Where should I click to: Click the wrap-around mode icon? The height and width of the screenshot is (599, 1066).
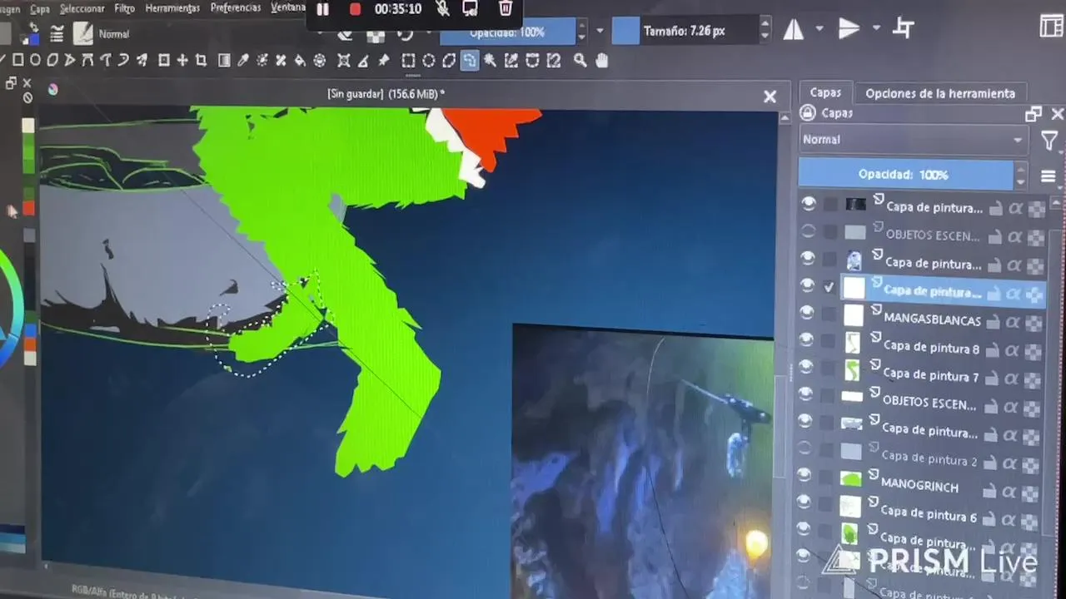904,28
